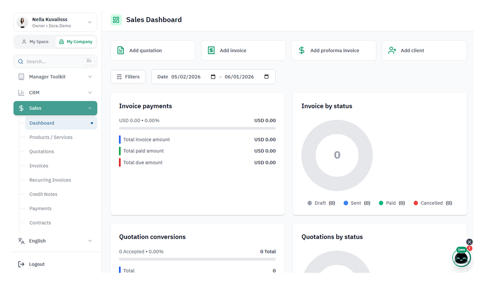
Task: Dismiss the Lora chatbot widget
Action: click(469, 242)
